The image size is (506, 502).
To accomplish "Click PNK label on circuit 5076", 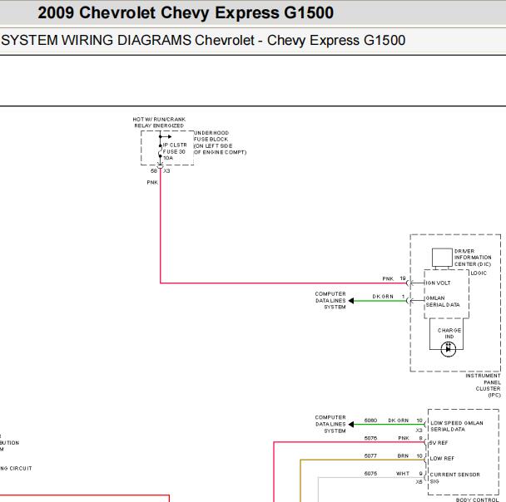I will click(x=404, y=438).
